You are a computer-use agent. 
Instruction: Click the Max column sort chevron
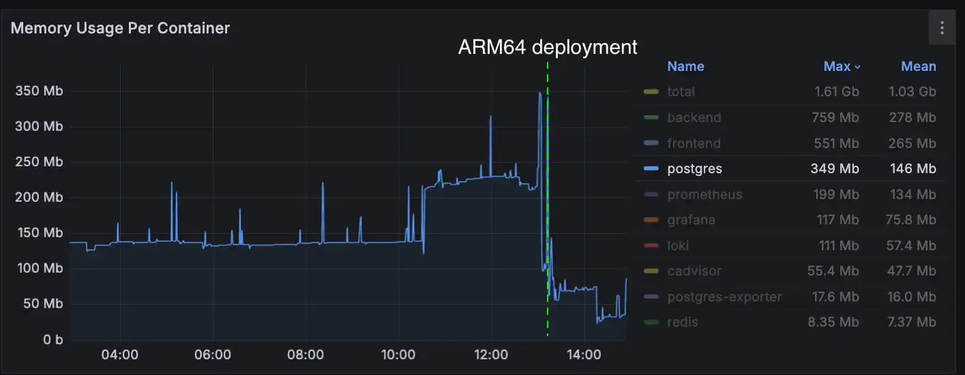point(857,67)
